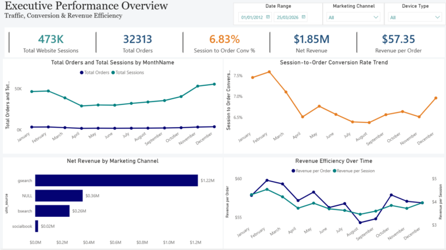Click the Total Website Sessions 473K card
446x250 pixels.
tap(51, 43)
